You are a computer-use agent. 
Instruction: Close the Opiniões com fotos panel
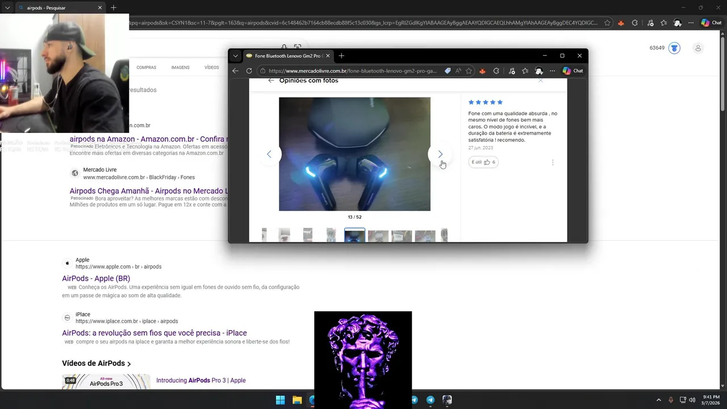tap(540, 81)
